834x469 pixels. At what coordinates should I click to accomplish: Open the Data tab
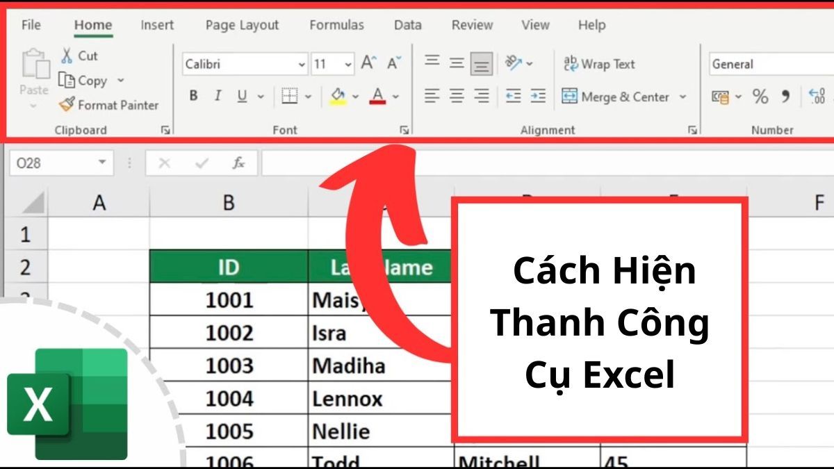407,25
